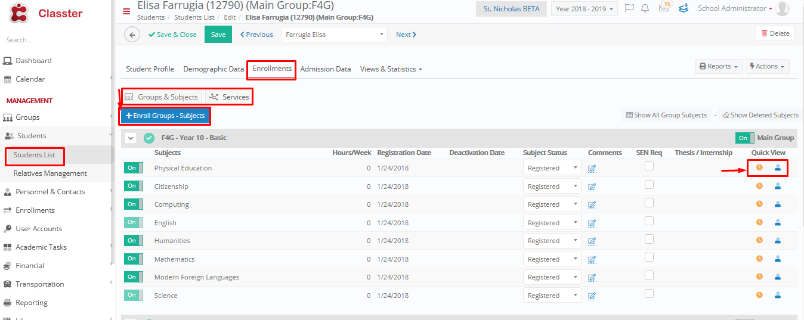
Task: Click the round back arrow button
Action: [x=132, y=35]
